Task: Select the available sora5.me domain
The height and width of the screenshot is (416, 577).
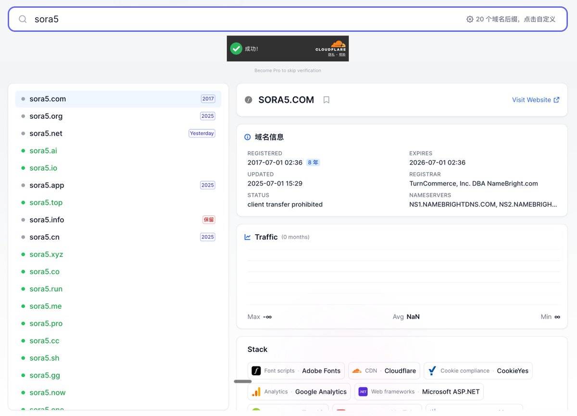Action: (118, 306)
